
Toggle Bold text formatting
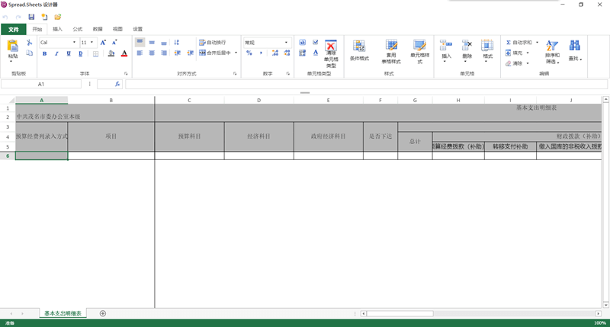[x=45, y=53]
